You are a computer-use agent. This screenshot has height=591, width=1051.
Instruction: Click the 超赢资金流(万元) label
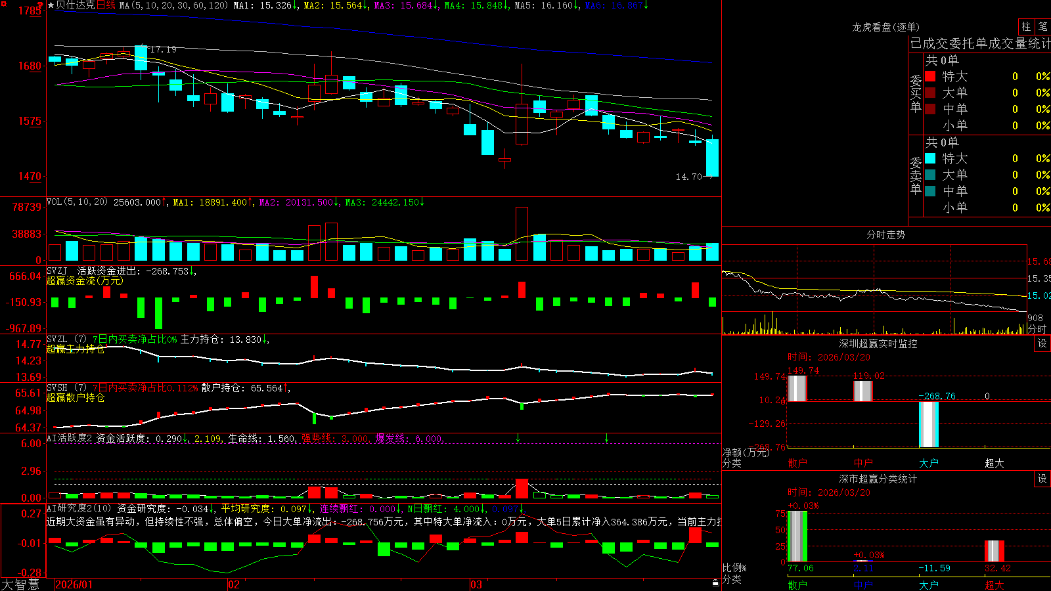[x=85, y=280]
